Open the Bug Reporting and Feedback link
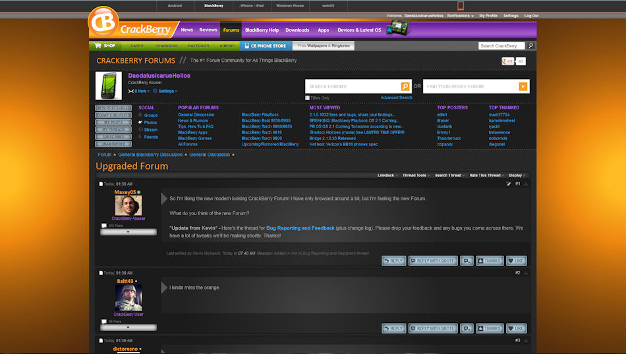626x354 pixels. pos(300,228)
